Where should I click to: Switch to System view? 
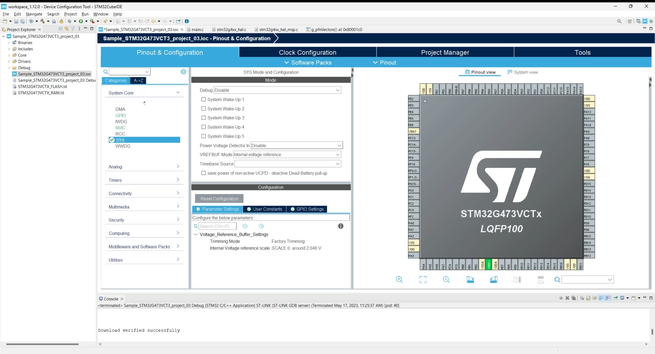[522, 72]
